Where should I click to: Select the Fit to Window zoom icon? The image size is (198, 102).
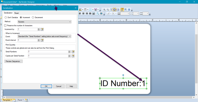pos(114,9)
